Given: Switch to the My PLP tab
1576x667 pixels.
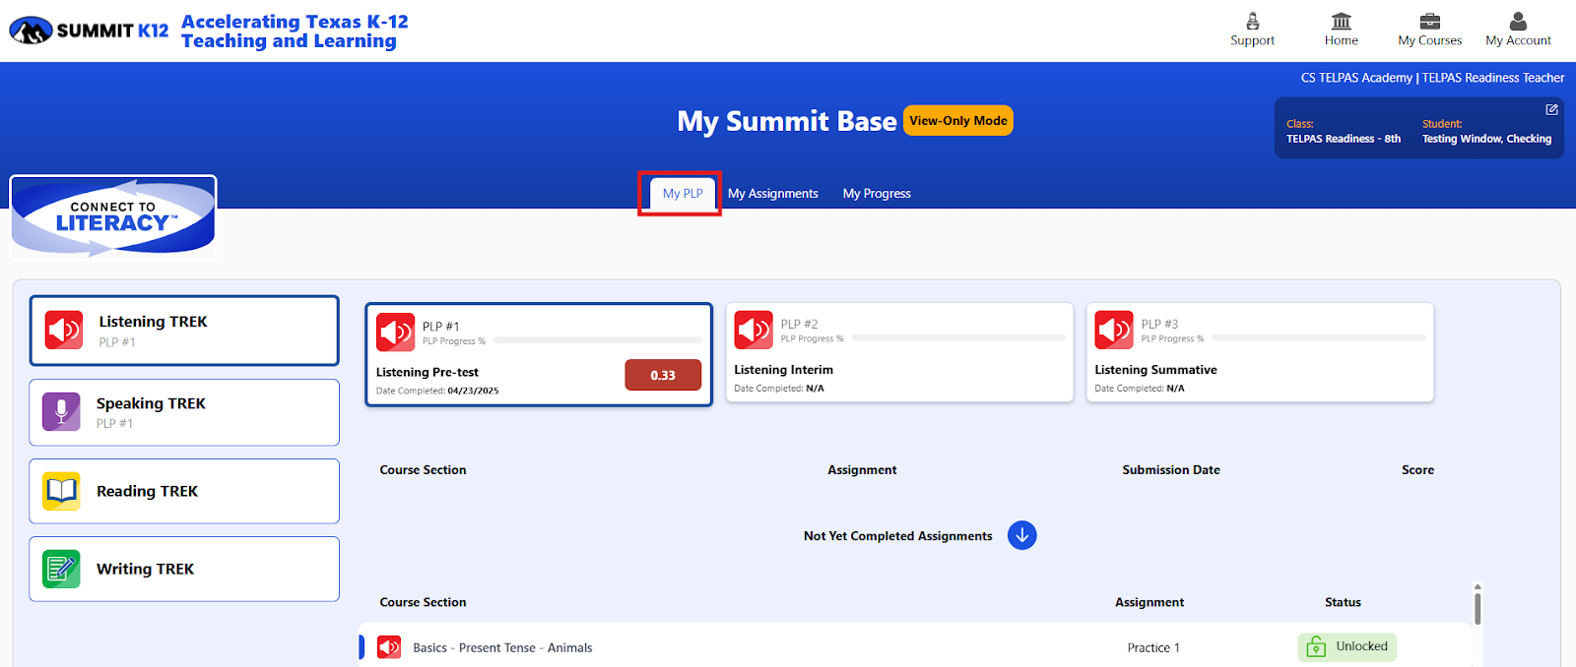Looking at the screenshot, I should click(683, 193).
